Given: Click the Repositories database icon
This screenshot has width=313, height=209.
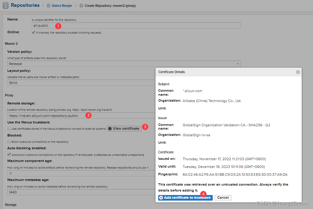Looking at the screenshot, I should tap(6, 5).
